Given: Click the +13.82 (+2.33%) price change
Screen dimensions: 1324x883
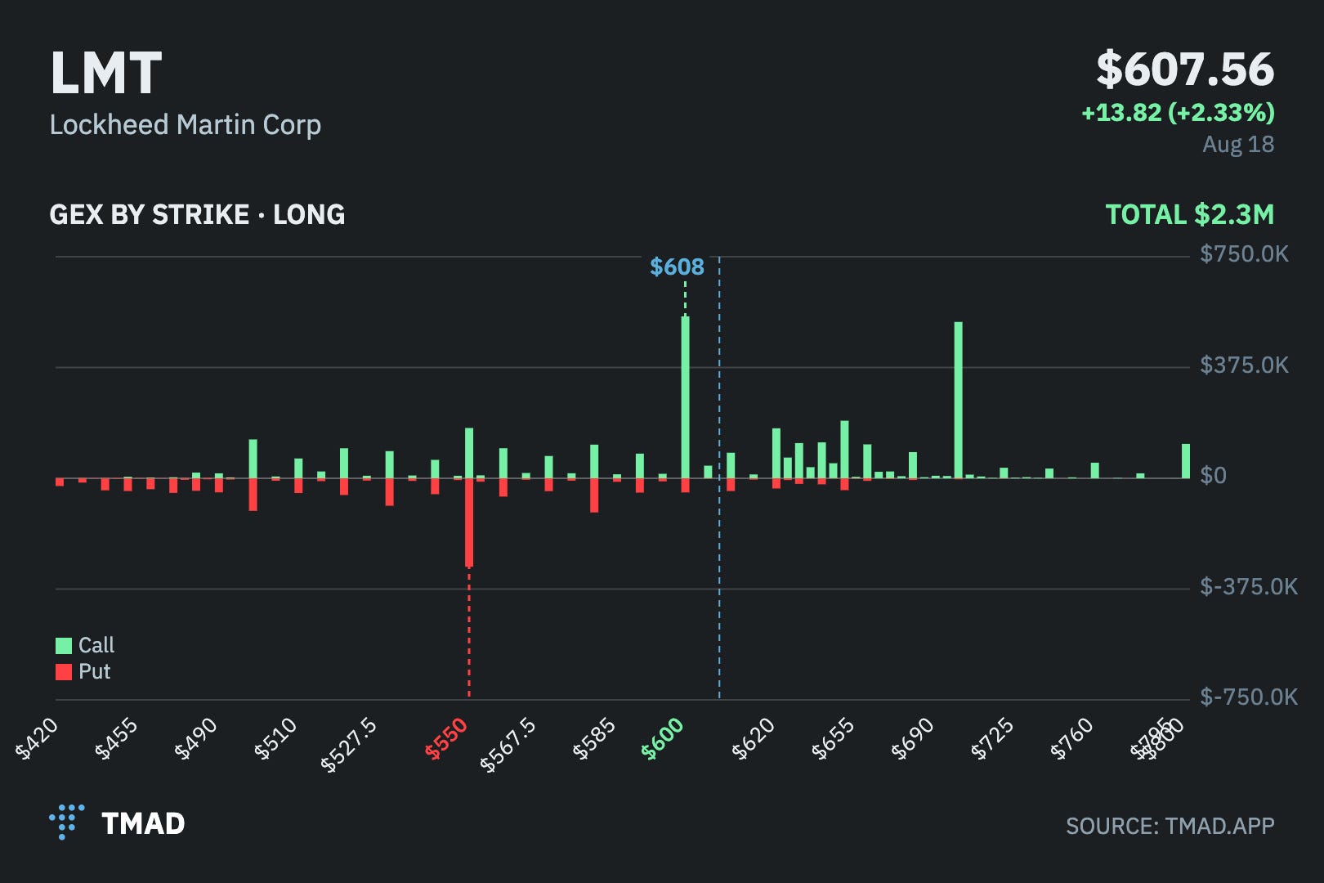Looking at the screenshot, I should [1178, 112].
